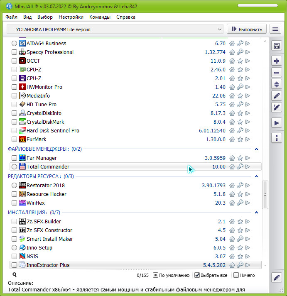Collapse the "ИНСТАЛЛЯЦИЯ" group
287x296 pixels.
256,213
